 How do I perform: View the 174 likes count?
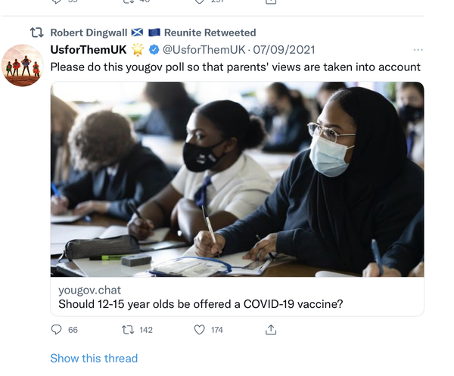pos(216,330)
